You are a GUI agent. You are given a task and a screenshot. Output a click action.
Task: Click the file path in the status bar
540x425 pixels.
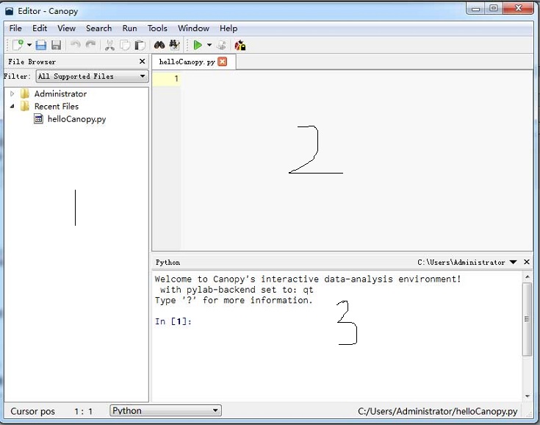coord(437,411)
